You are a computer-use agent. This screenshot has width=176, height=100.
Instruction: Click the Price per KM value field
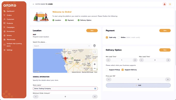point(138,79)
